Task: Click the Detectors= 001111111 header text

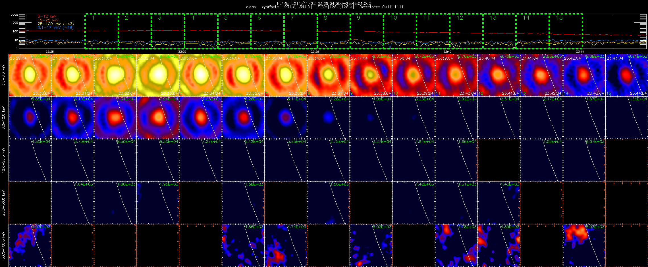Action: pos(381,7)
